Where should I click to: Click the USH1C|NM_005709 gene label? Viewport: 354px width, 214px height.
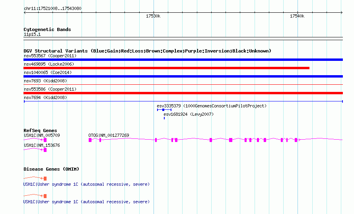point(42,135)
